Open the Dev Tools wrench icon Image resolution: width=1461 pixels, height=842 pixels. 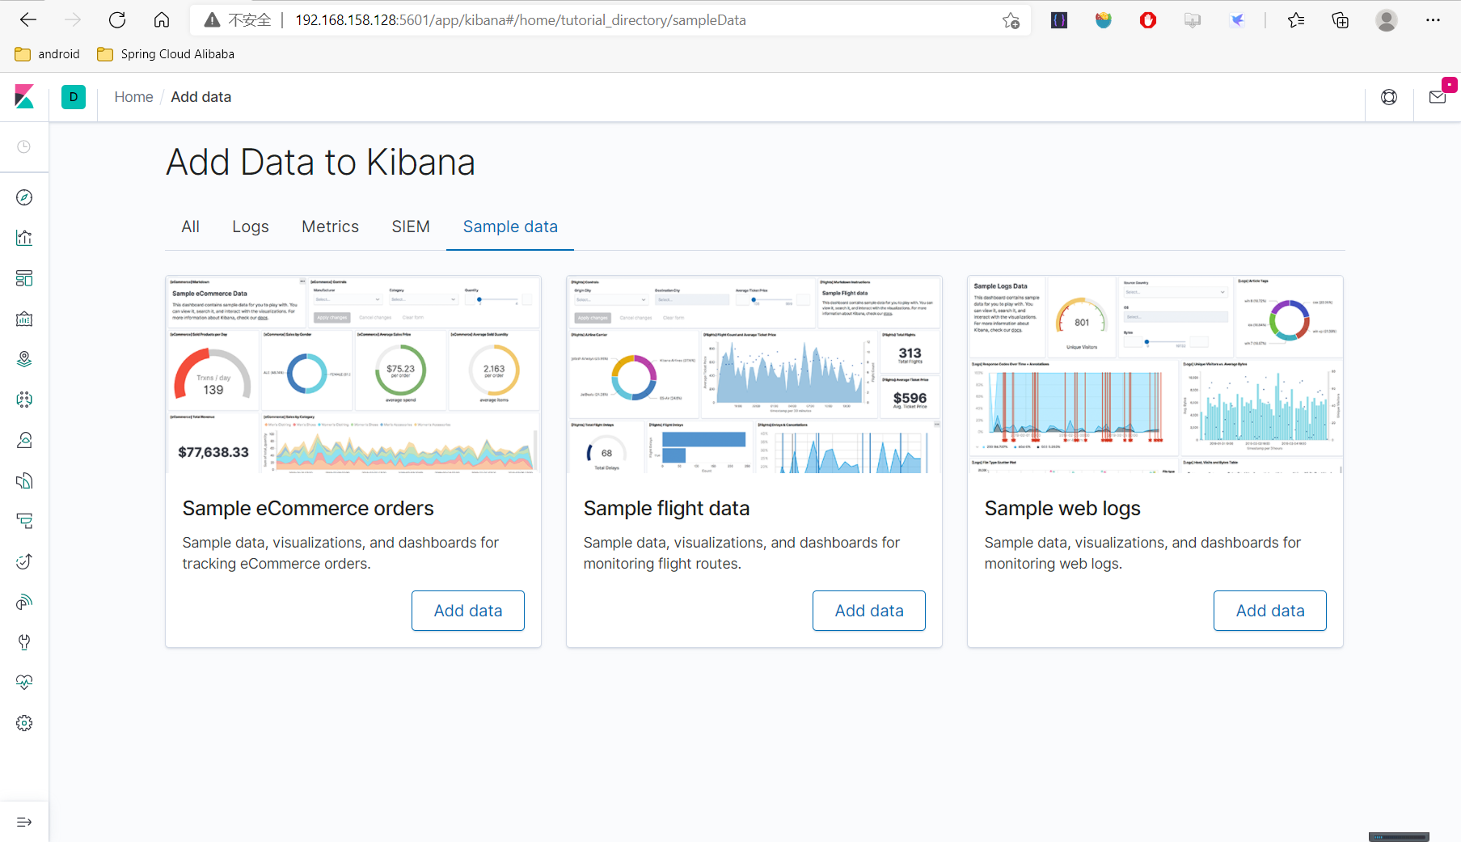[24, 641]
